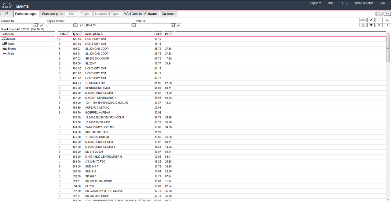391x202 pixels.
Task: Switch to Customer tab
Action: pos(169,14)
